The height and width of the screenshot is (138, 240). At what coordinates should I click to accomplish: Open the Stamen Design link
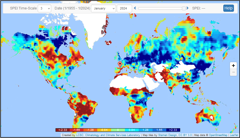point(168,135)
